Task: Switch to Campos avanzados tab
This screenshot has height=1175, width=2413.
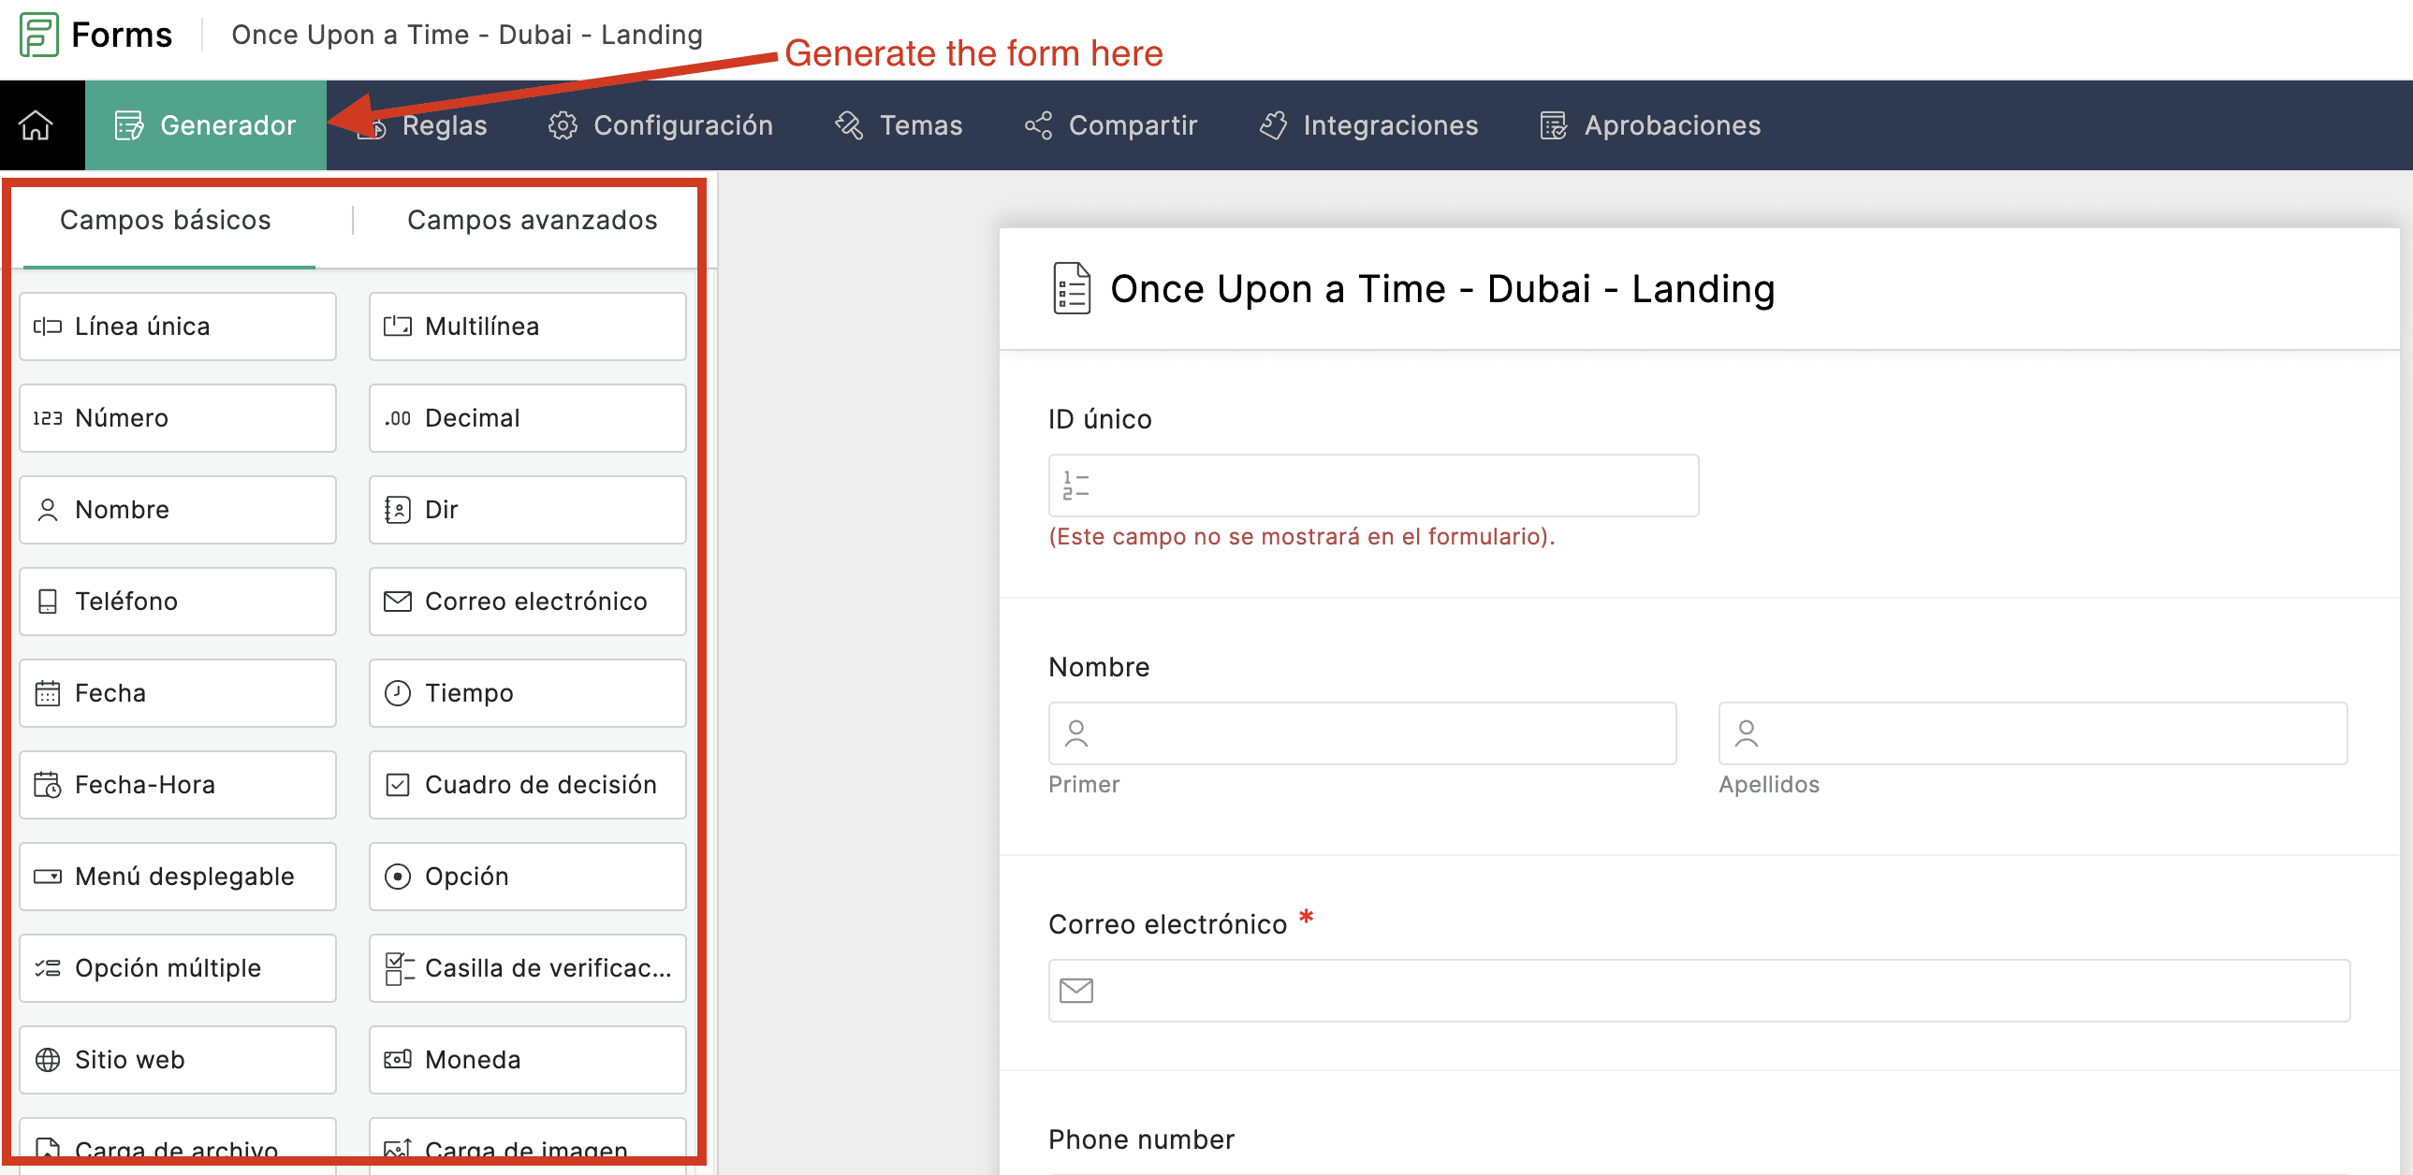Action: (x=532, y=219)
